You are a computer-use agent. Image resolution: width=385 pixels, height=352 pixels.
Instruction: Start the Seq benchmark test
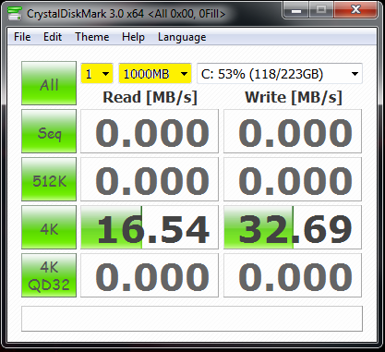tap(49, 131)
